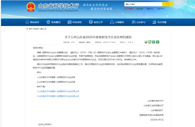Screen dimensions: 195x127
Task: Click signature line 山东省工业和信息化厅
Action: pyautogui.click(x=154, y=106)
